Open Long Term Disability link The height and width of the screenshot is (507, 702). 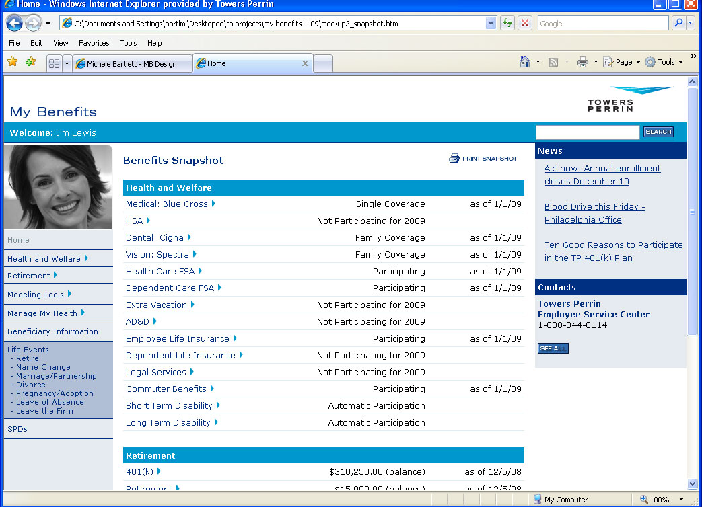click(168, 422)
